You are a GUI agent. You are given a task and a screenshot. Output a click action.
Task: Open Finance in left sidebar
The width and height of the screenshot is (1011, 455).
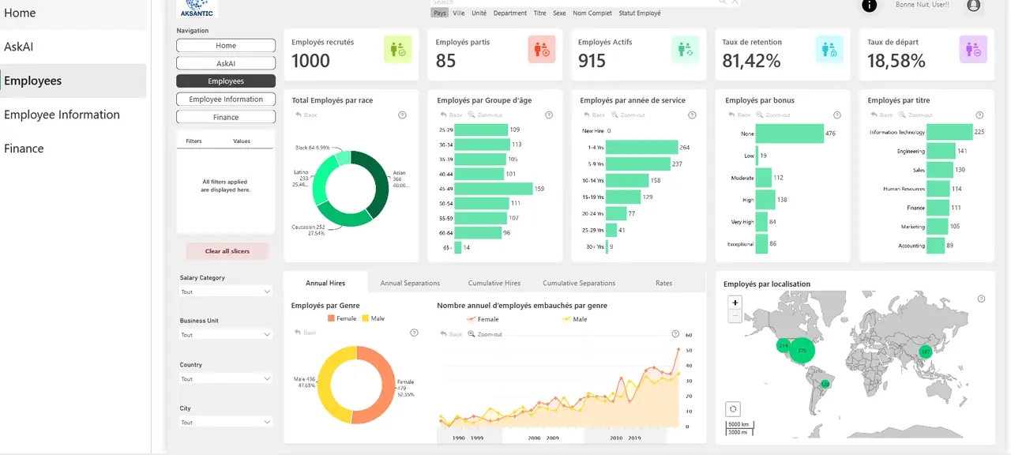pos(73,149)
